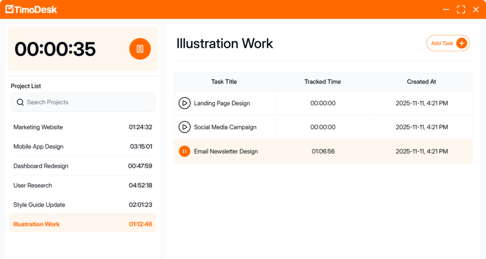Click the Task Title column header

pos(224,81)
